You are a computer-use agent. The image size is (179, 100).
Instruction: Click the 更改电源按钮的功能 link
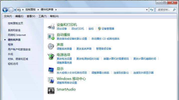(88, 59)
